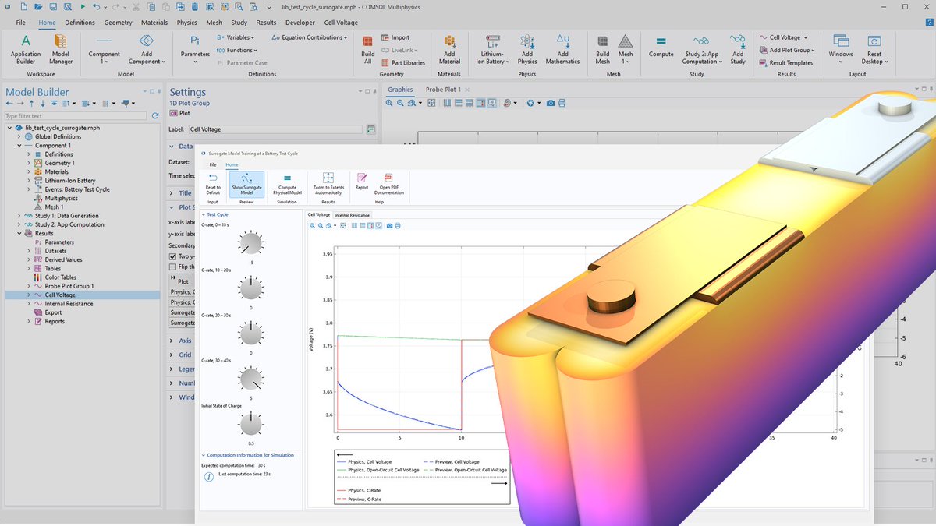
Task: Open the Functions dropdown
Action: 236,50
